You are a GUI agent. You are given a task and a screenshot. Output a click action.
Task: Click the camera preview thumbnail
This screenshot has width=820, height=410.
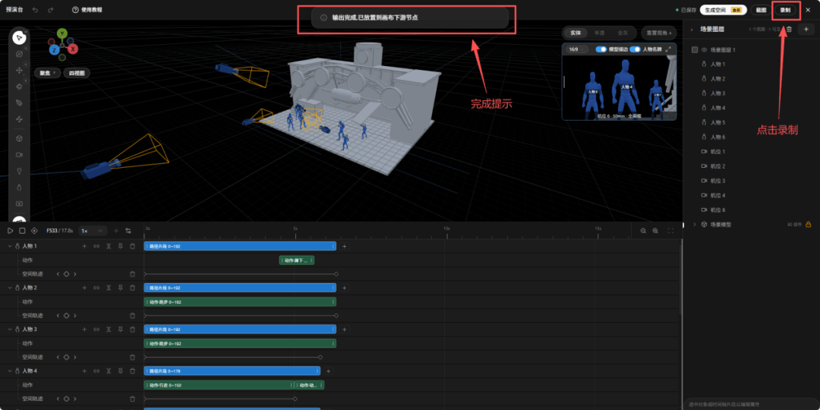[x=620, y=87]
